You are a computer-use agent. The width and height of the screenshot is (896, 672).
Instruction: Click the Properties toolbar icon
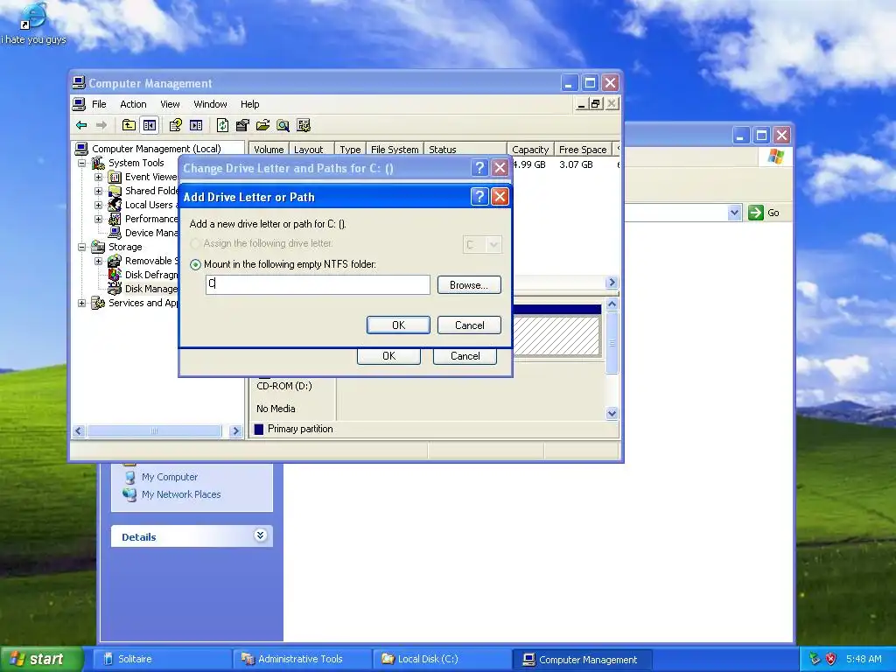(x=242, y=125)
